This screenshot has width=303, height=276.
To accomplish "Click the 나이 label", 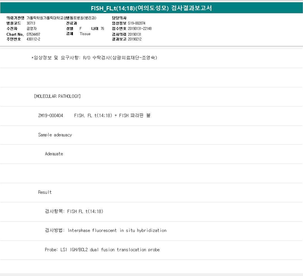I will pyautogui.click(x=95, y=28).
